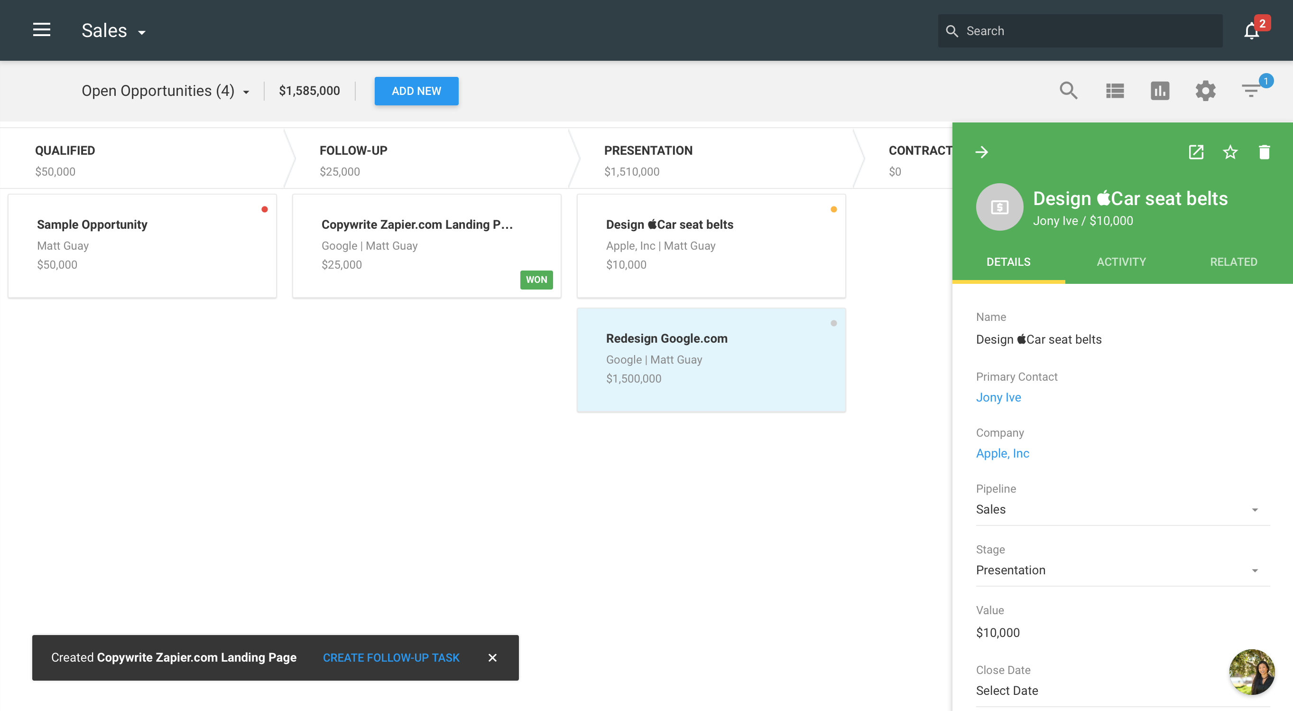Star the Design Car seat belts opportunity
The image size is (1293, 711).
1230,151
